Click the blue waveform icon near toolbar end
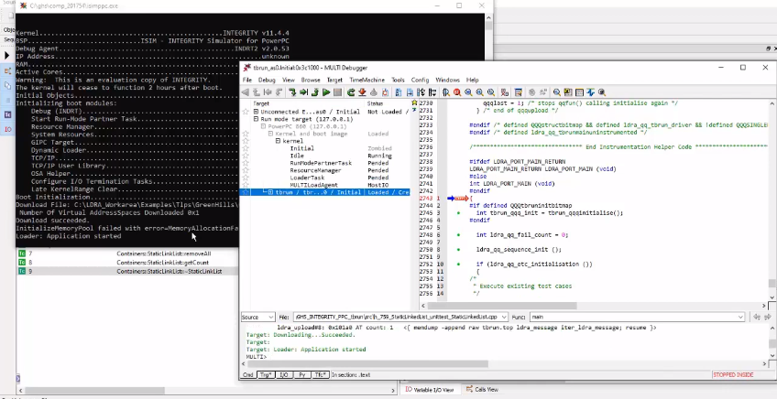The image size is (777, 399). [591, 92]
